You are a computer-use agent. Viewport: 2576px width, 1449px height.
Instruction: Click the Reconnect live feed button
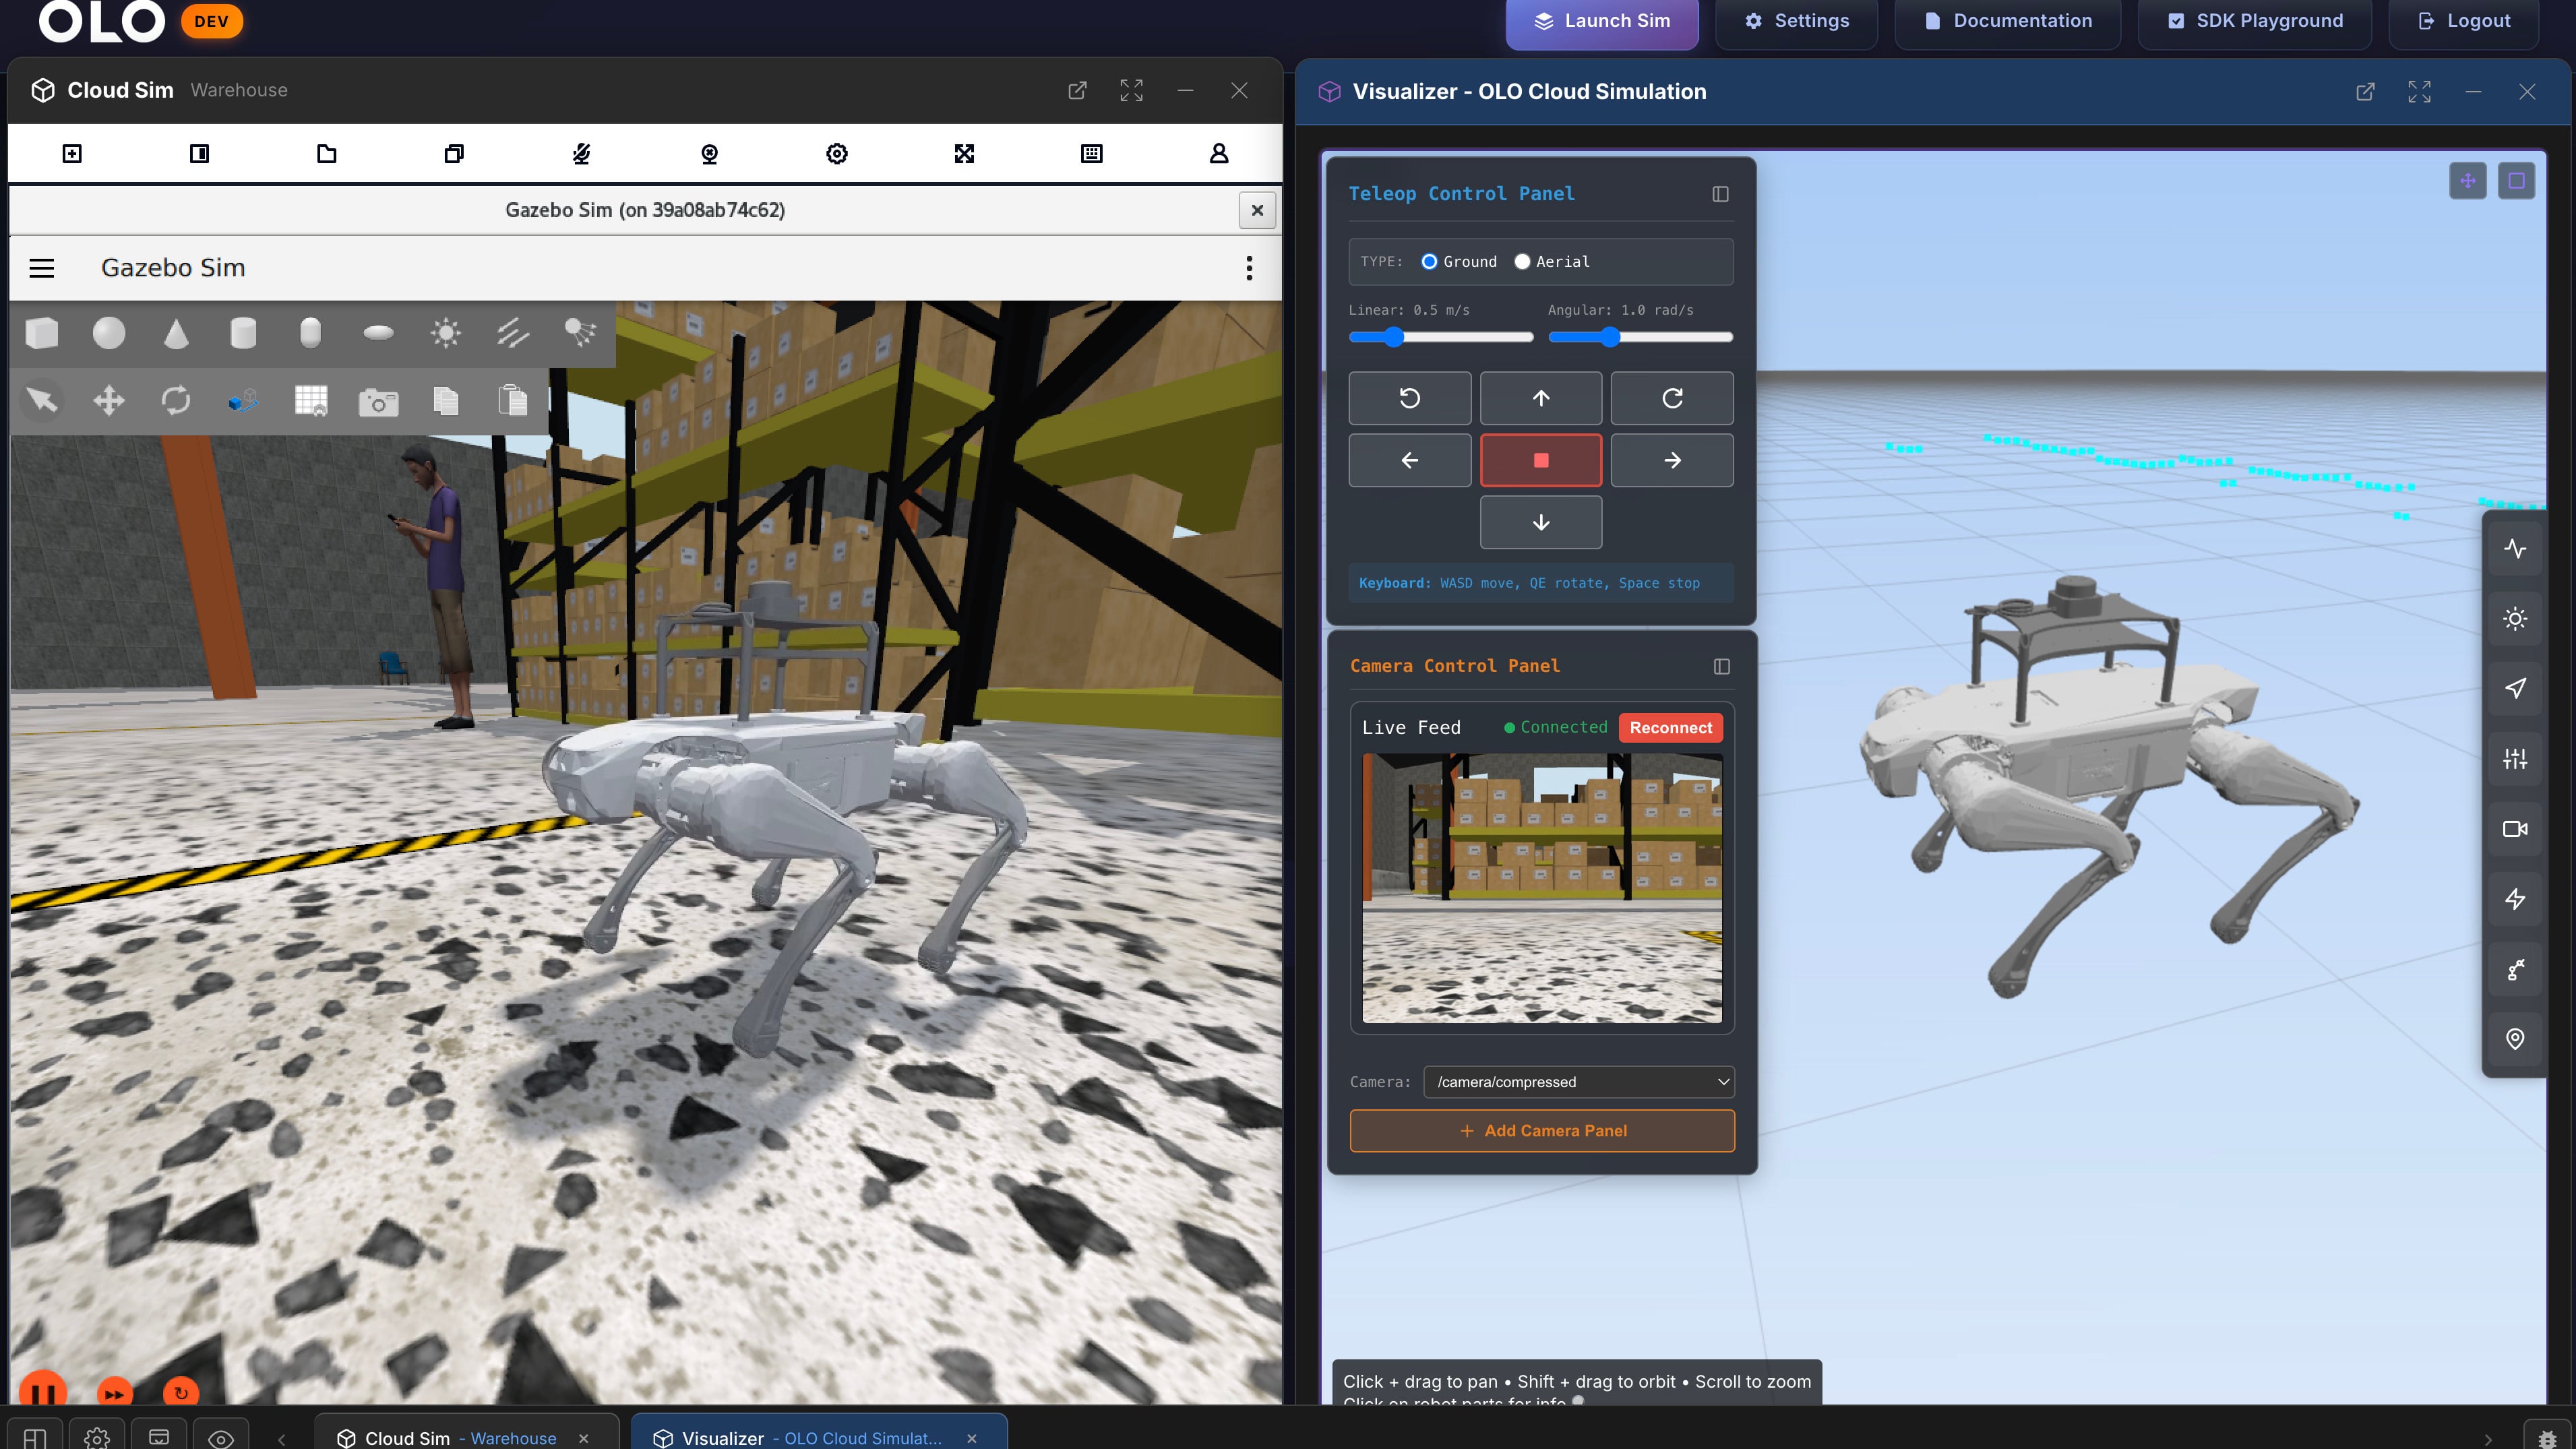(1670, 728)
